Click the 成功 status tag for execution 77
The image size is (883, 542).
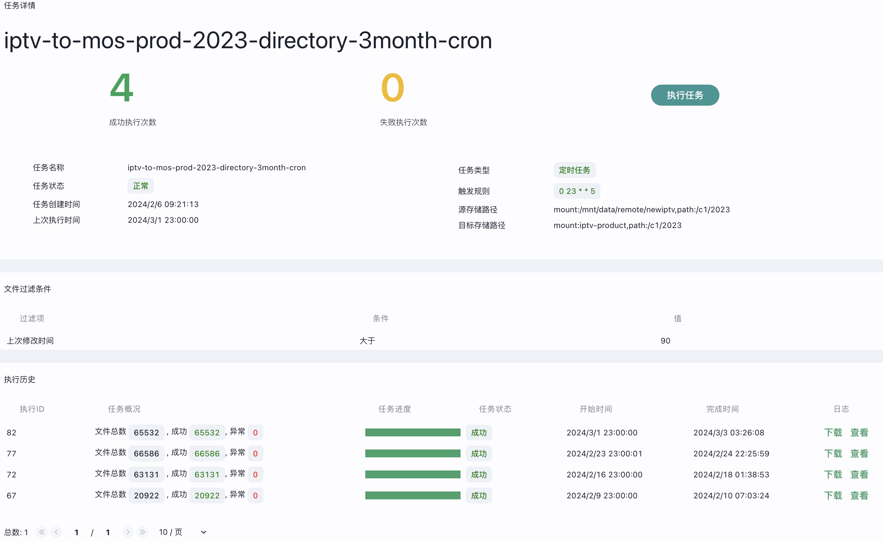[479, 453]
